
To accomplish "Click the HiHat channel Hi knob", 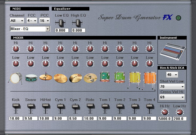I will point(46,49).
